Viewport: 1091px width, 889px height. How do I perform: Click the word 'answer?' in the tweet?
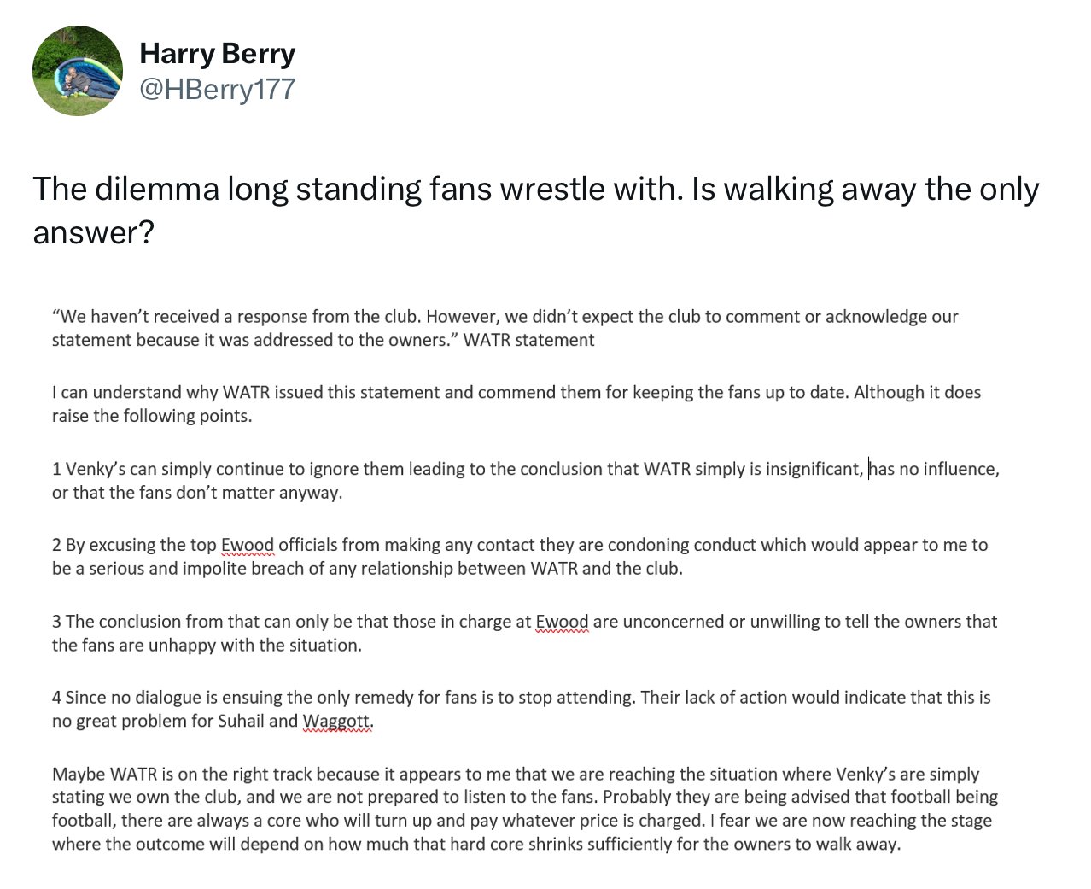click(93, 231)
